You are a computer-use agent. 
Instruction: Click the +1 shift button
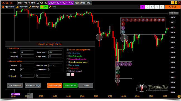tap(162, 7)
